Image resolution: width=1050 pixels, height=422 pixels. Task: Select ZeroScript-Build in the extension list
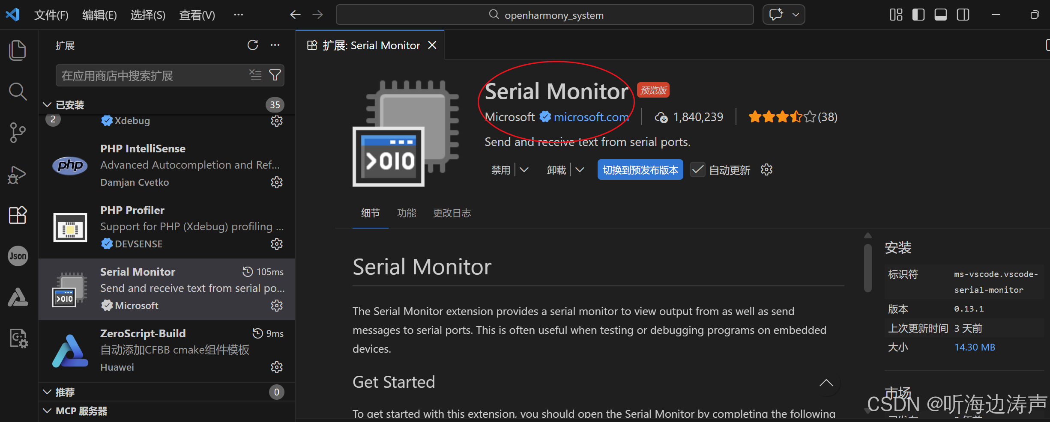click(166, 350)
